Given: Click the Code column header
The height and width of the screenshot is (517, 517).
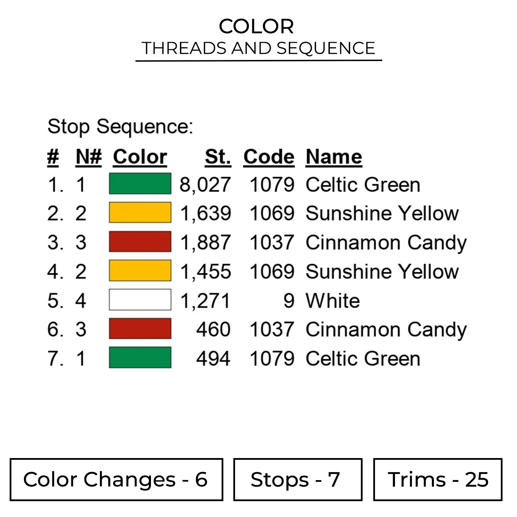Looking at the screenshot, I should coord(269,157).
